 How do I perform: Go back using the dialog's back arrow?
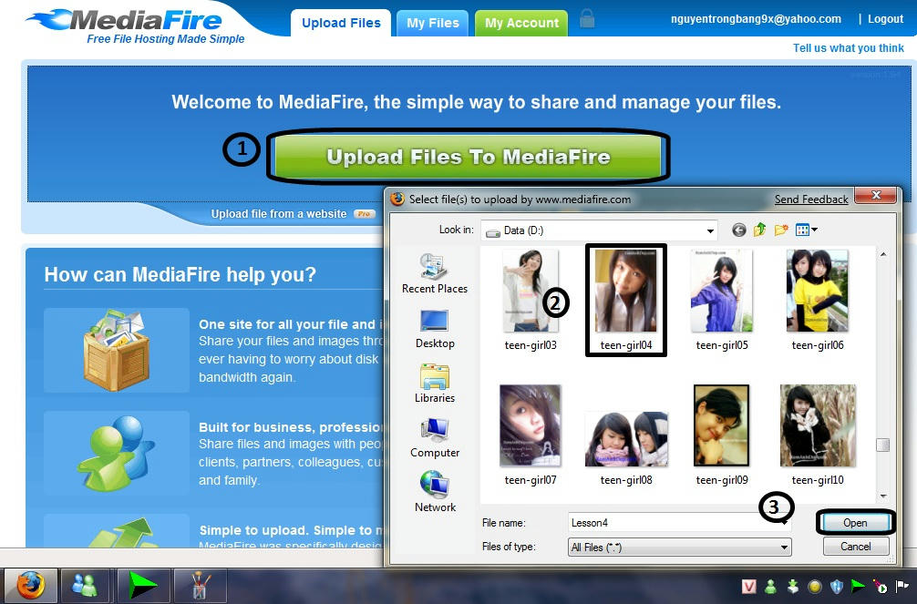738,230
